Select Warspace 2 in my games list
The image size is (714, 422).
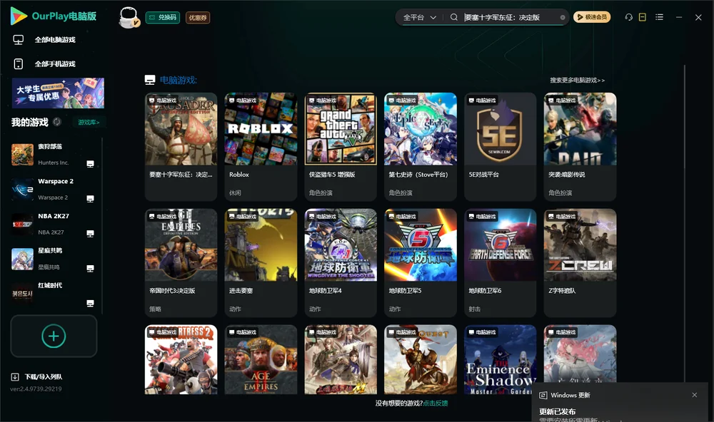click(54, 189)
